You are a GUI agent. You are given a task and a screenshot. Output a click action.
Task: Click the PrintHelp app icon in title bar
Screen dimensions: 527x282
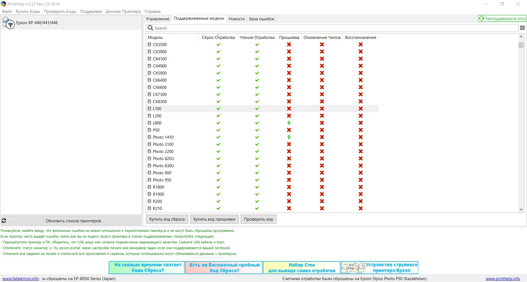3,4
